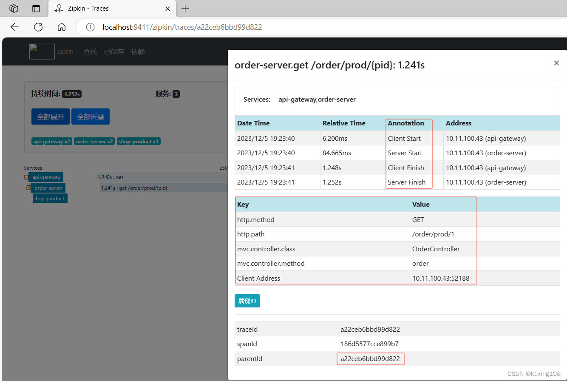Click the api-gateway service label in tree
The image size is (567, 381).
(x=46, y=177)
